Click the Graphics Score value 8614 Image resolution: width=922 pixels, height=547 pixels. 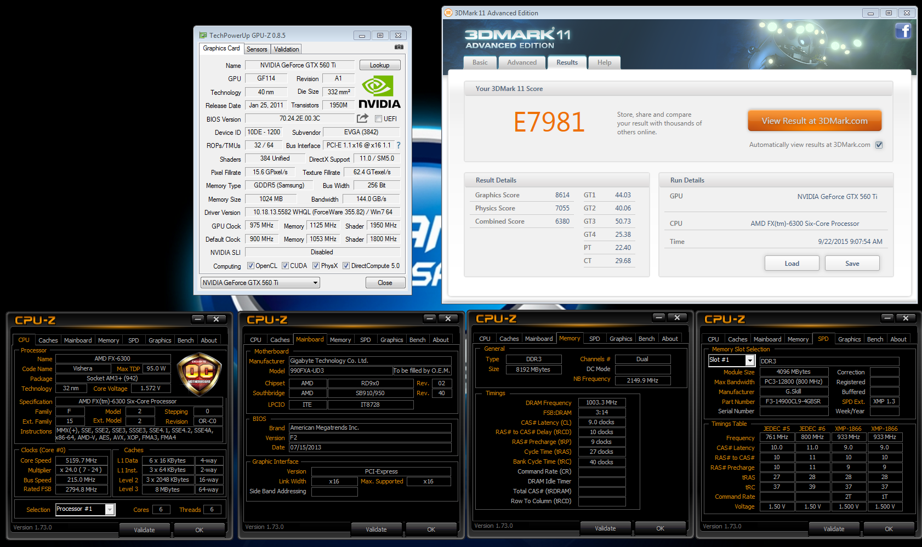[x=562, y=195]
